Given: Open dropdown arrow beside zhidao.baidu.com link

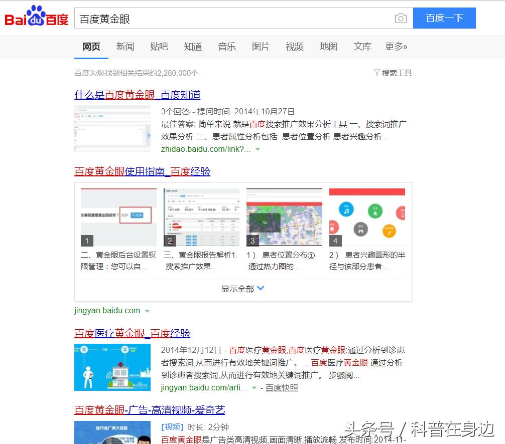Looking at the screenshot, I should (x=258, y=149).
